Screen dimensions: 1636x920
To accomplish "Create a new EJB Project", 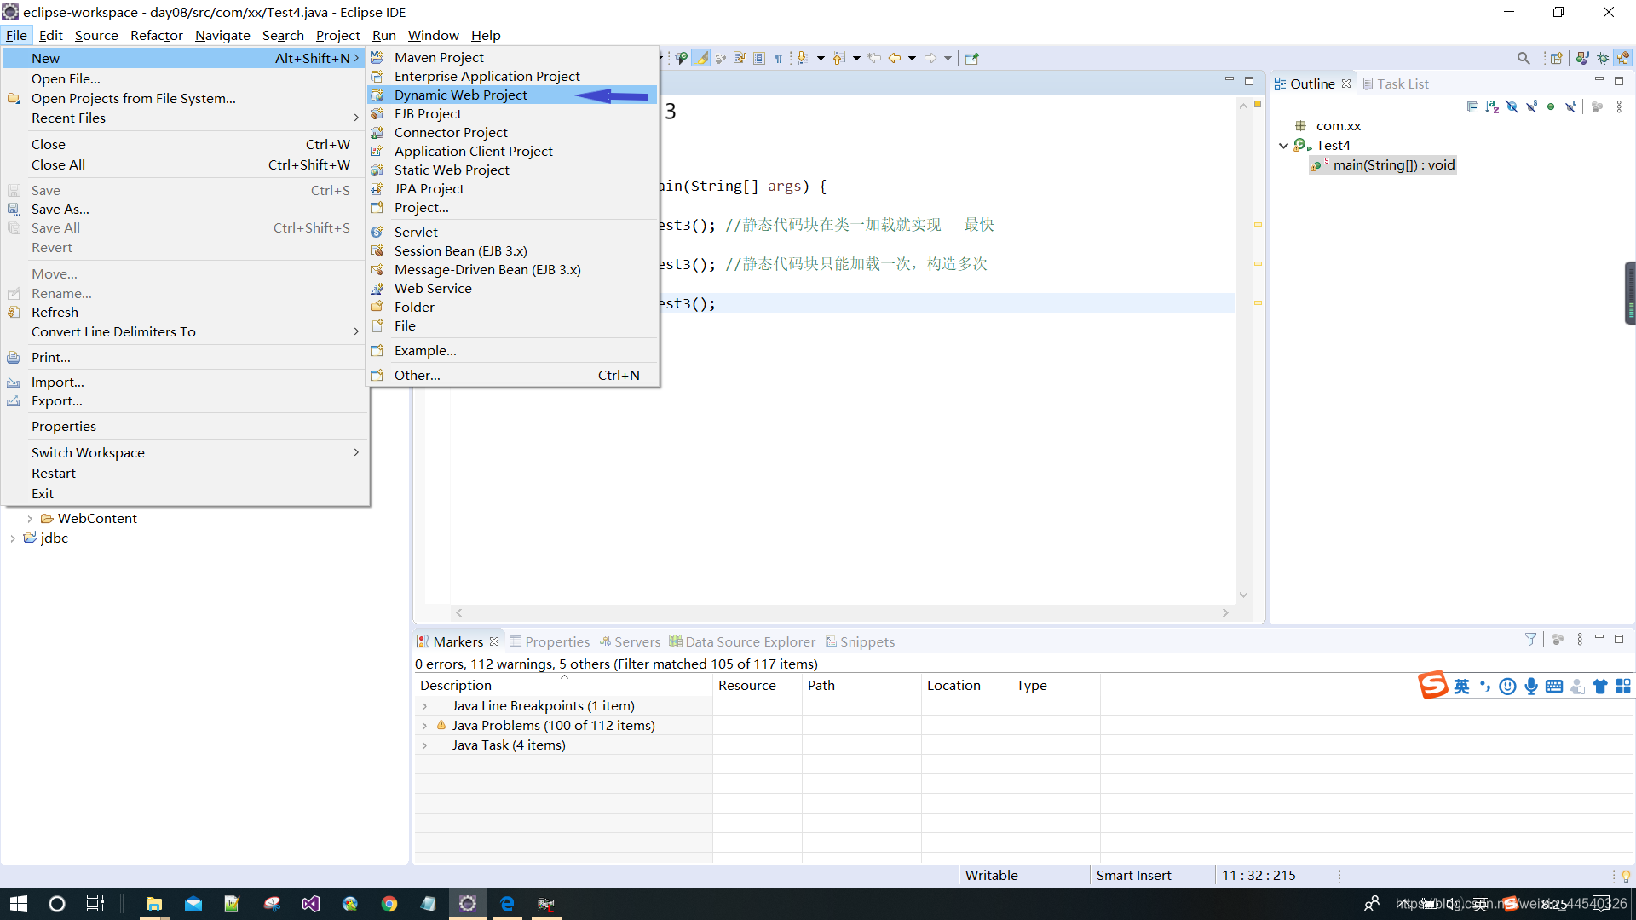I will [x=428, y=113].
